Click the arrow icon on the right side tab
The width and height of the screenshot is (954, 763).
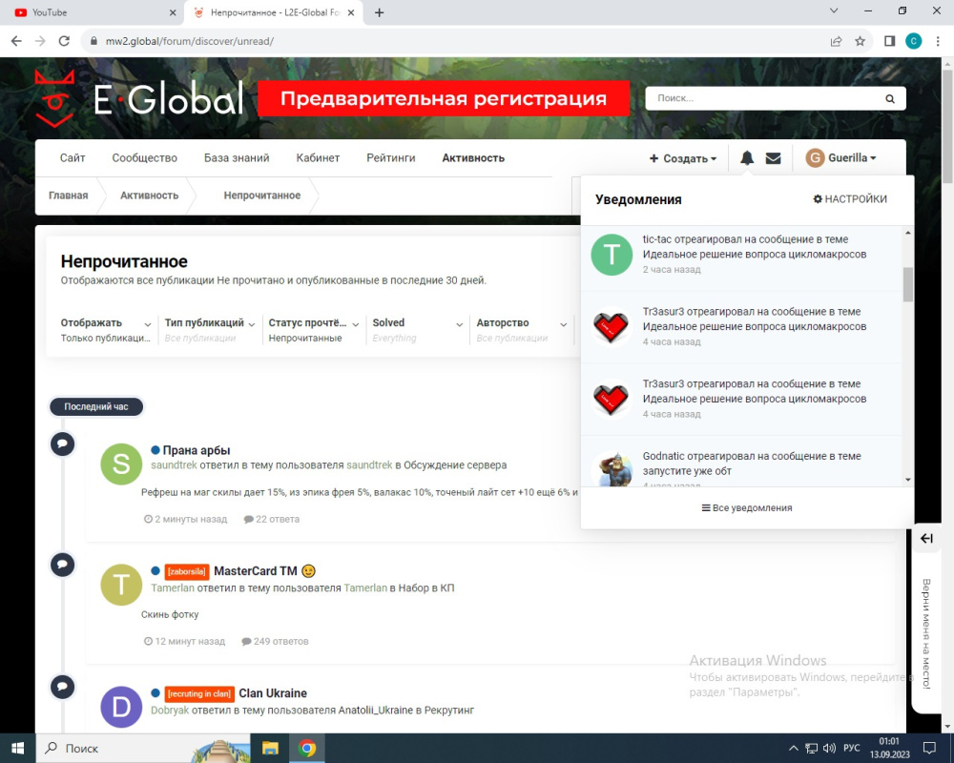coord(926,539)
